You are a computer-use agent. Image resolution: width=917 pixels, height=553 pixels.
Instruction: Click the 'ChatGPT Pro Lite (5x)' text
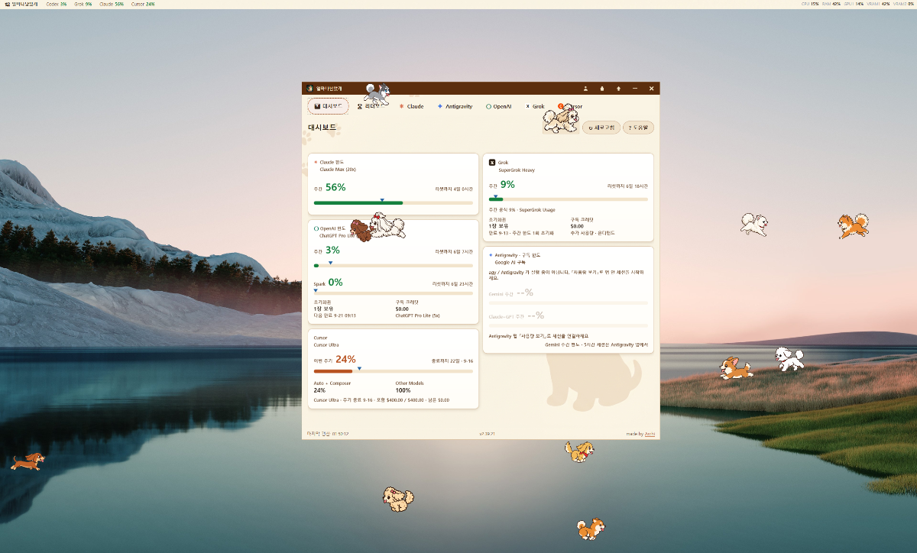pyautogui.click(x=418, y=315)
